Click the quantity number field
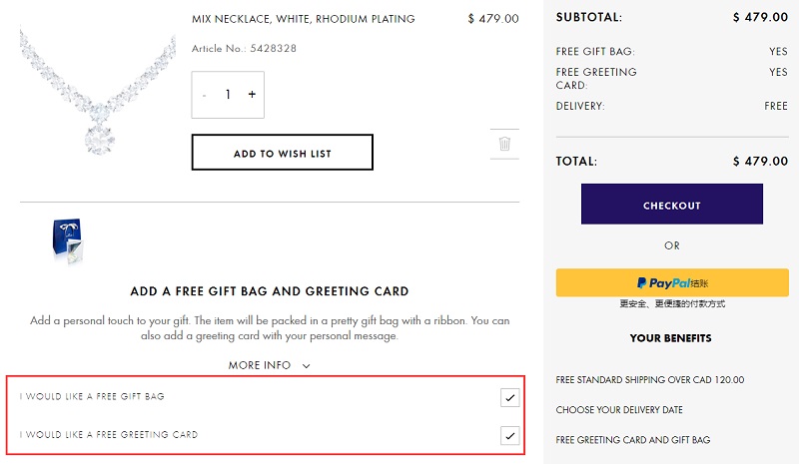Image resolution: width=799 pixels, height=464 pixels. (228, 94)
